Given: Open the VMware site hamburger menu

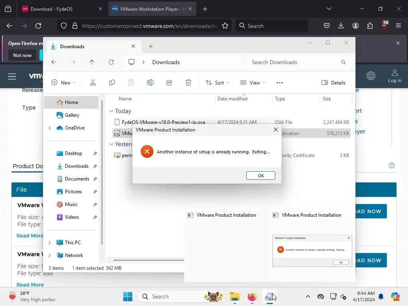Looking at the screenshot, I should click(x=12, y=76).
